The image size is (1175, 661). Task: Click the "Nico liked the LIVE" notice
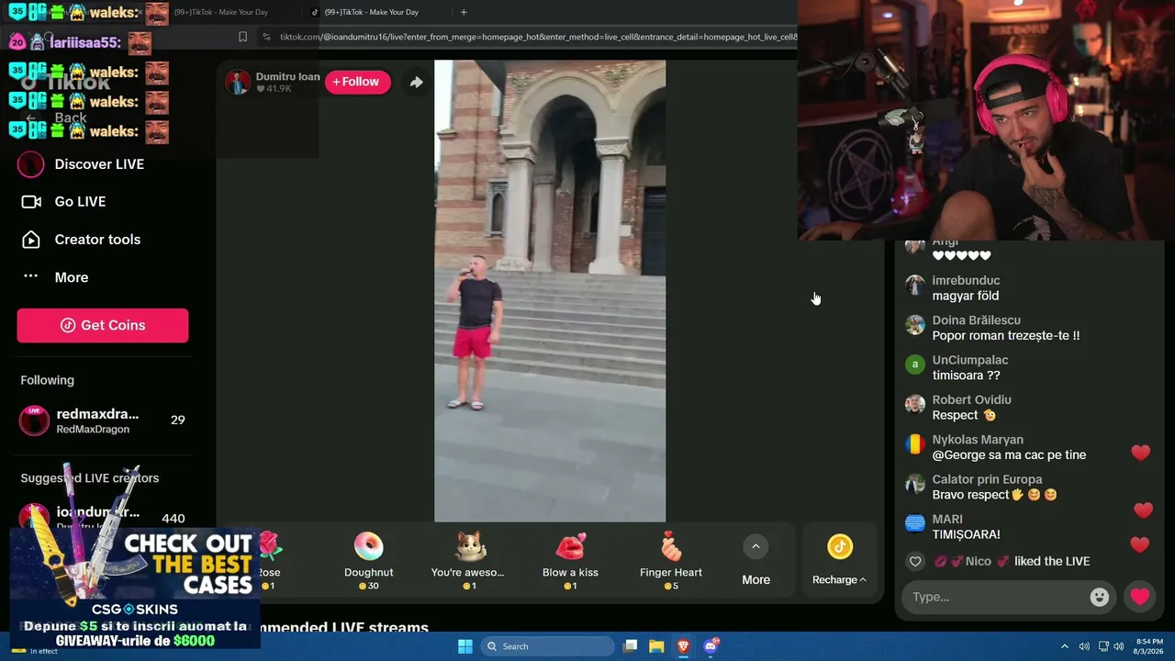[1012, 561]
